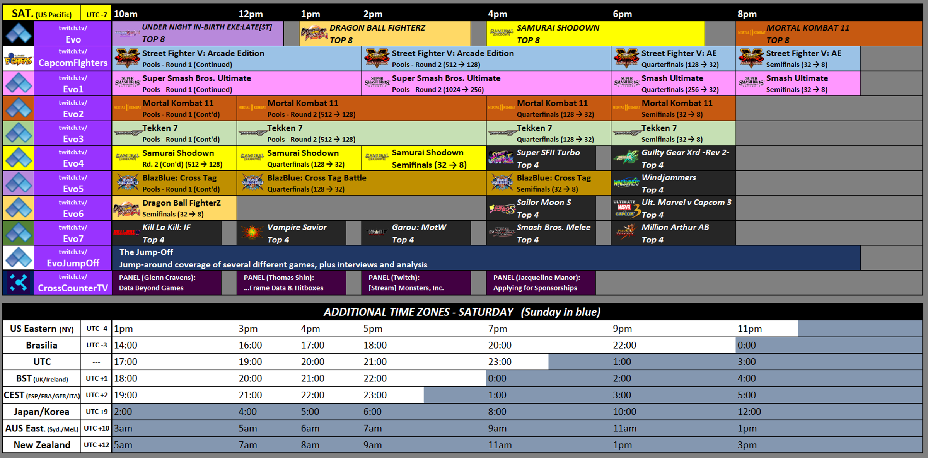Click Dragon Ball FighterZ Semifinals entry
The image size is (928, 458).
tap(174, 208)
